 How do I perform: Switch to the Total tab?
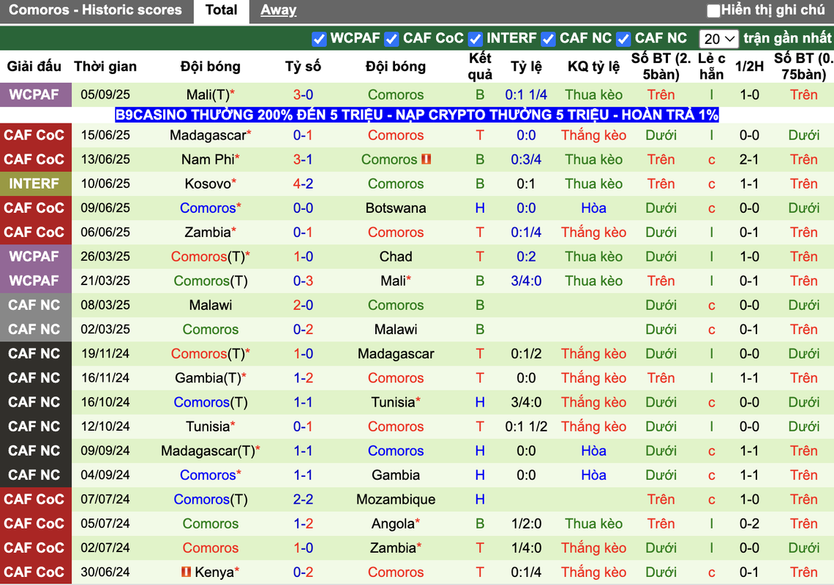point(221,10)
